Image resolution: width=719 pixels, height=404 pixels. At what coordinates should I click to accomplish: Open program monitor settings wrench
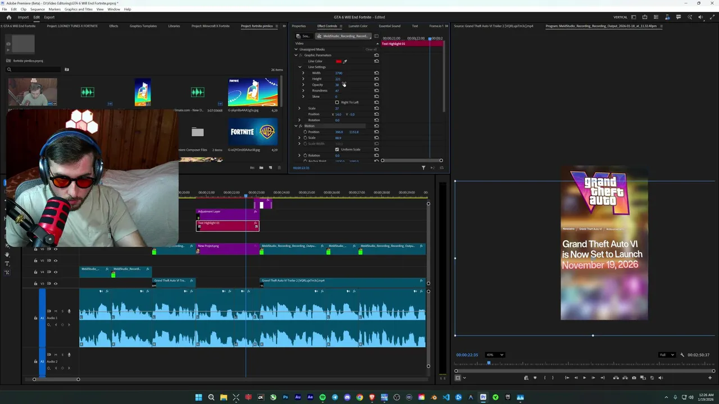coord(682,355)
